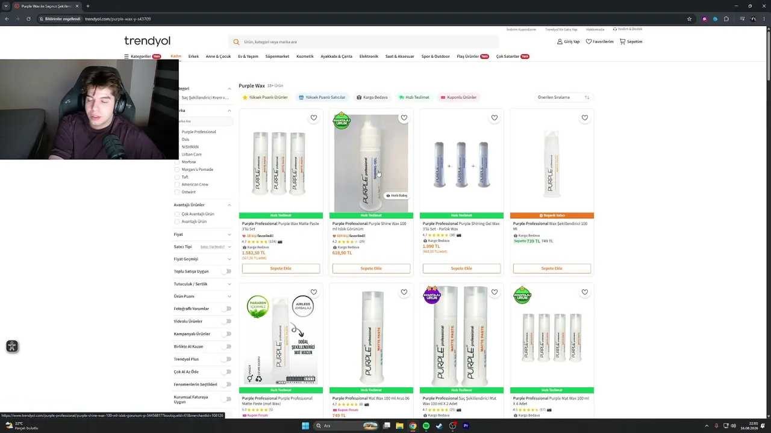Image resolution: width=771 pixels, height=433 pixels.
Task: Favorite the Mat Wax 100 ml Arus 06
Action: [x=404, y=292]
